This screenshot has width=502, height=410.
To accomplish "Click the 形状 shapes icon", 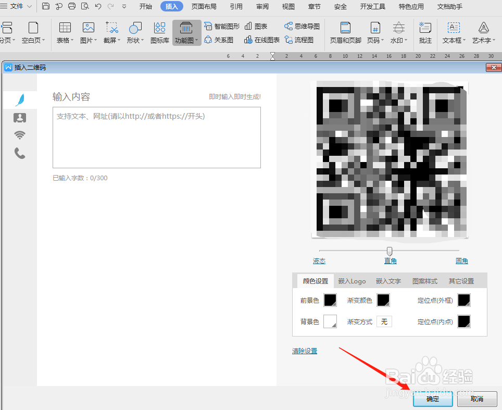I will click(x=135, y=28).
